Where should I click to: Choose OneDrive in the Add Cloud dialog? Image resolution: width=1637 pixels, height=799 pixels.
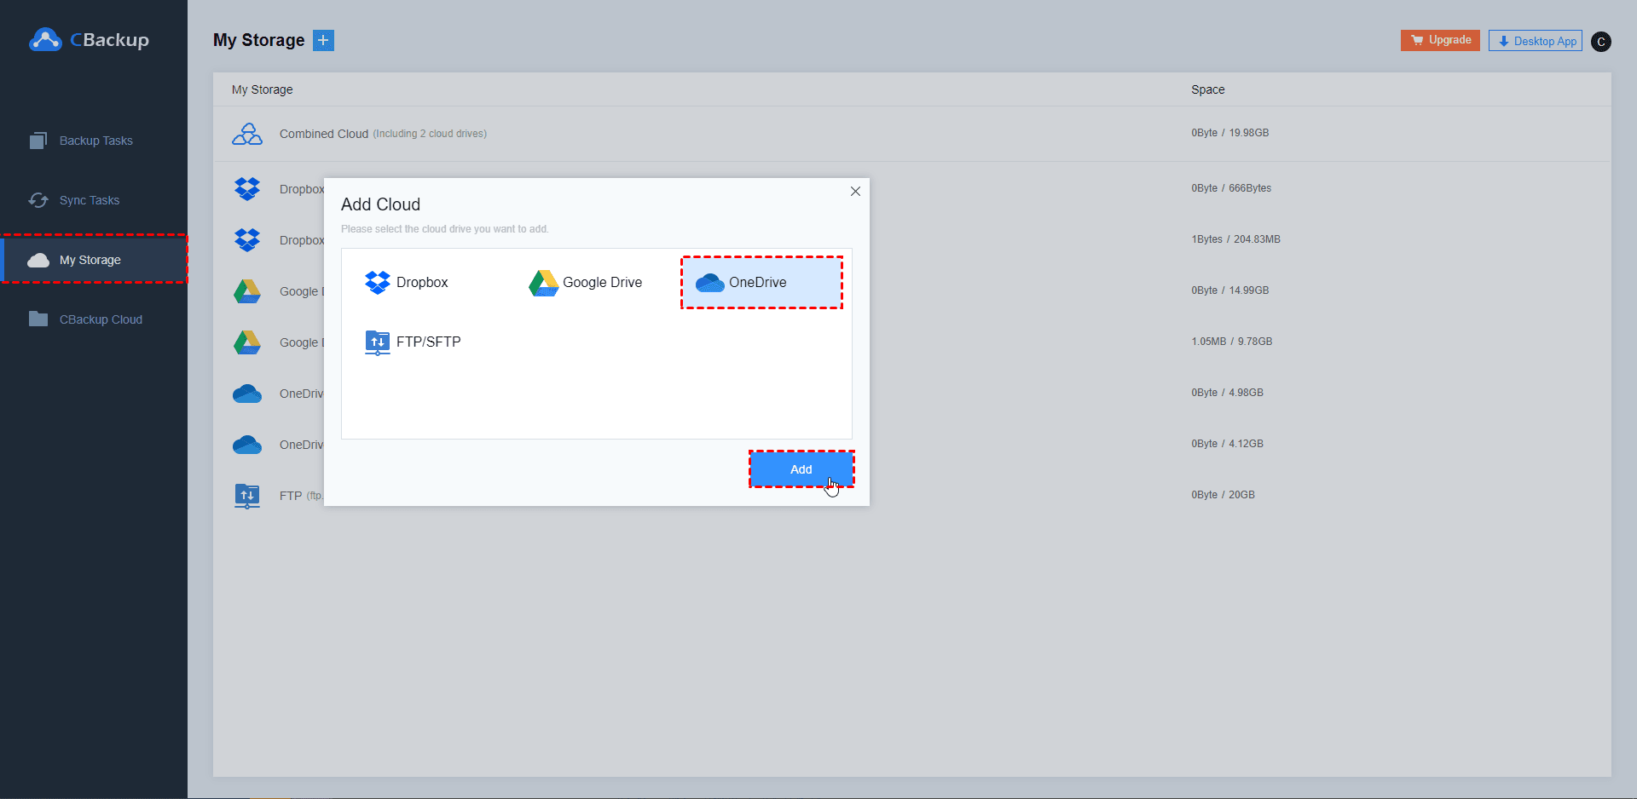[761, 282]
